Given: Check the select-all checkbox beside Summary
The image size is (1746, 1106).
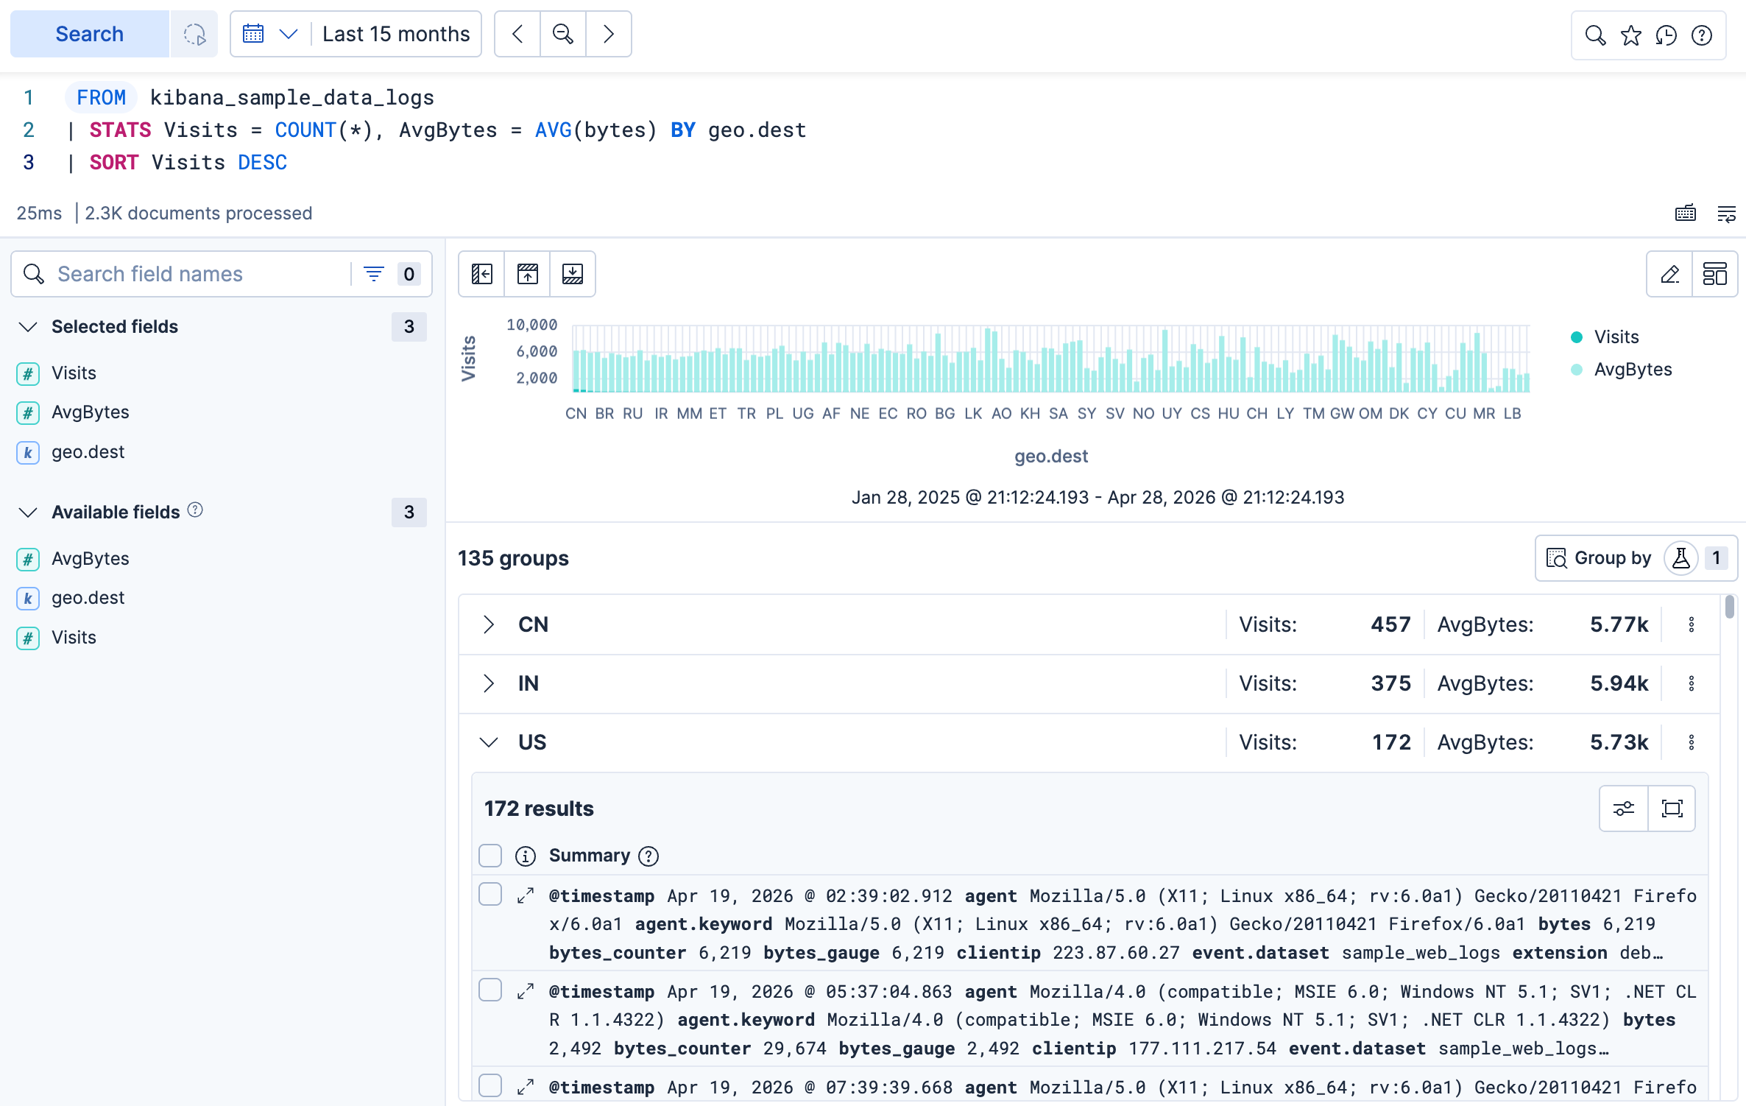Looking at the screenshot, I should [490, 856].
